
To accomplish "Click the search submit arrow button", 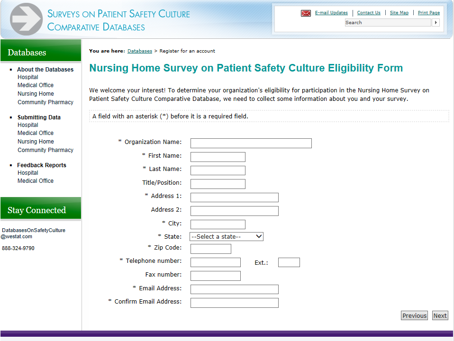I will [436, 23].
